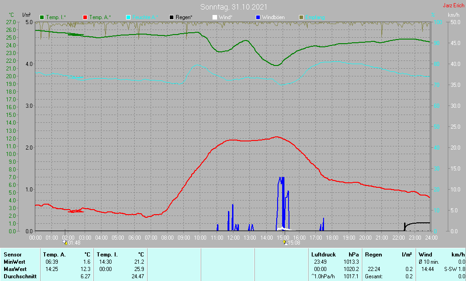
Task: Click the '3.0' rain axis value
Action: 29,106
